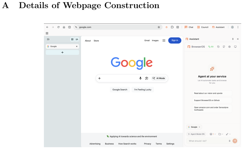This screenshot has width=243, height=149.
Task: Open Assistant panel settings gear
Action: [229, 47]
